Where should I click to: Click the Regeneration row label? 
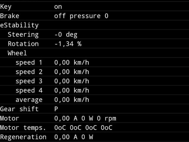pyautogui.click(x=23, y=137)
